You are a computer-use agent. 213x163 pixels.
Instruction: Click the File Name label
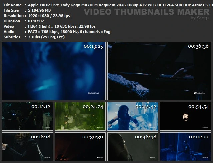point(13,5)
